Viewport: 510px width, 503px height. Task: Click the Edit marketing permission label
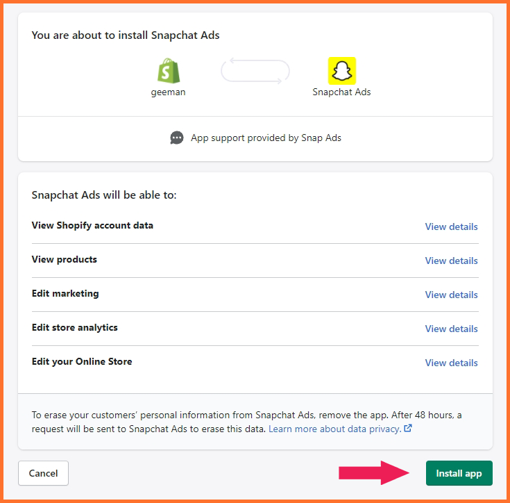pos(65,293)
